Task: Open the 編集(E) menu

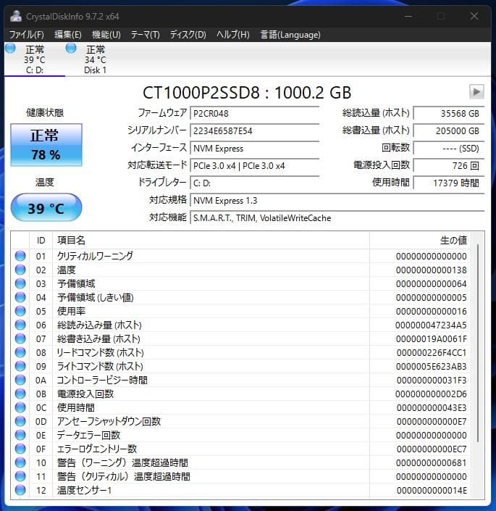Action: pyautogui.click(x=67, y=35)
